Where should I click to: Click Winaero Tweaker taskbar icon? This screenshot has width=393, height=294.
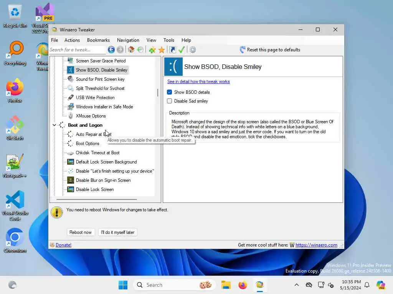260,285
